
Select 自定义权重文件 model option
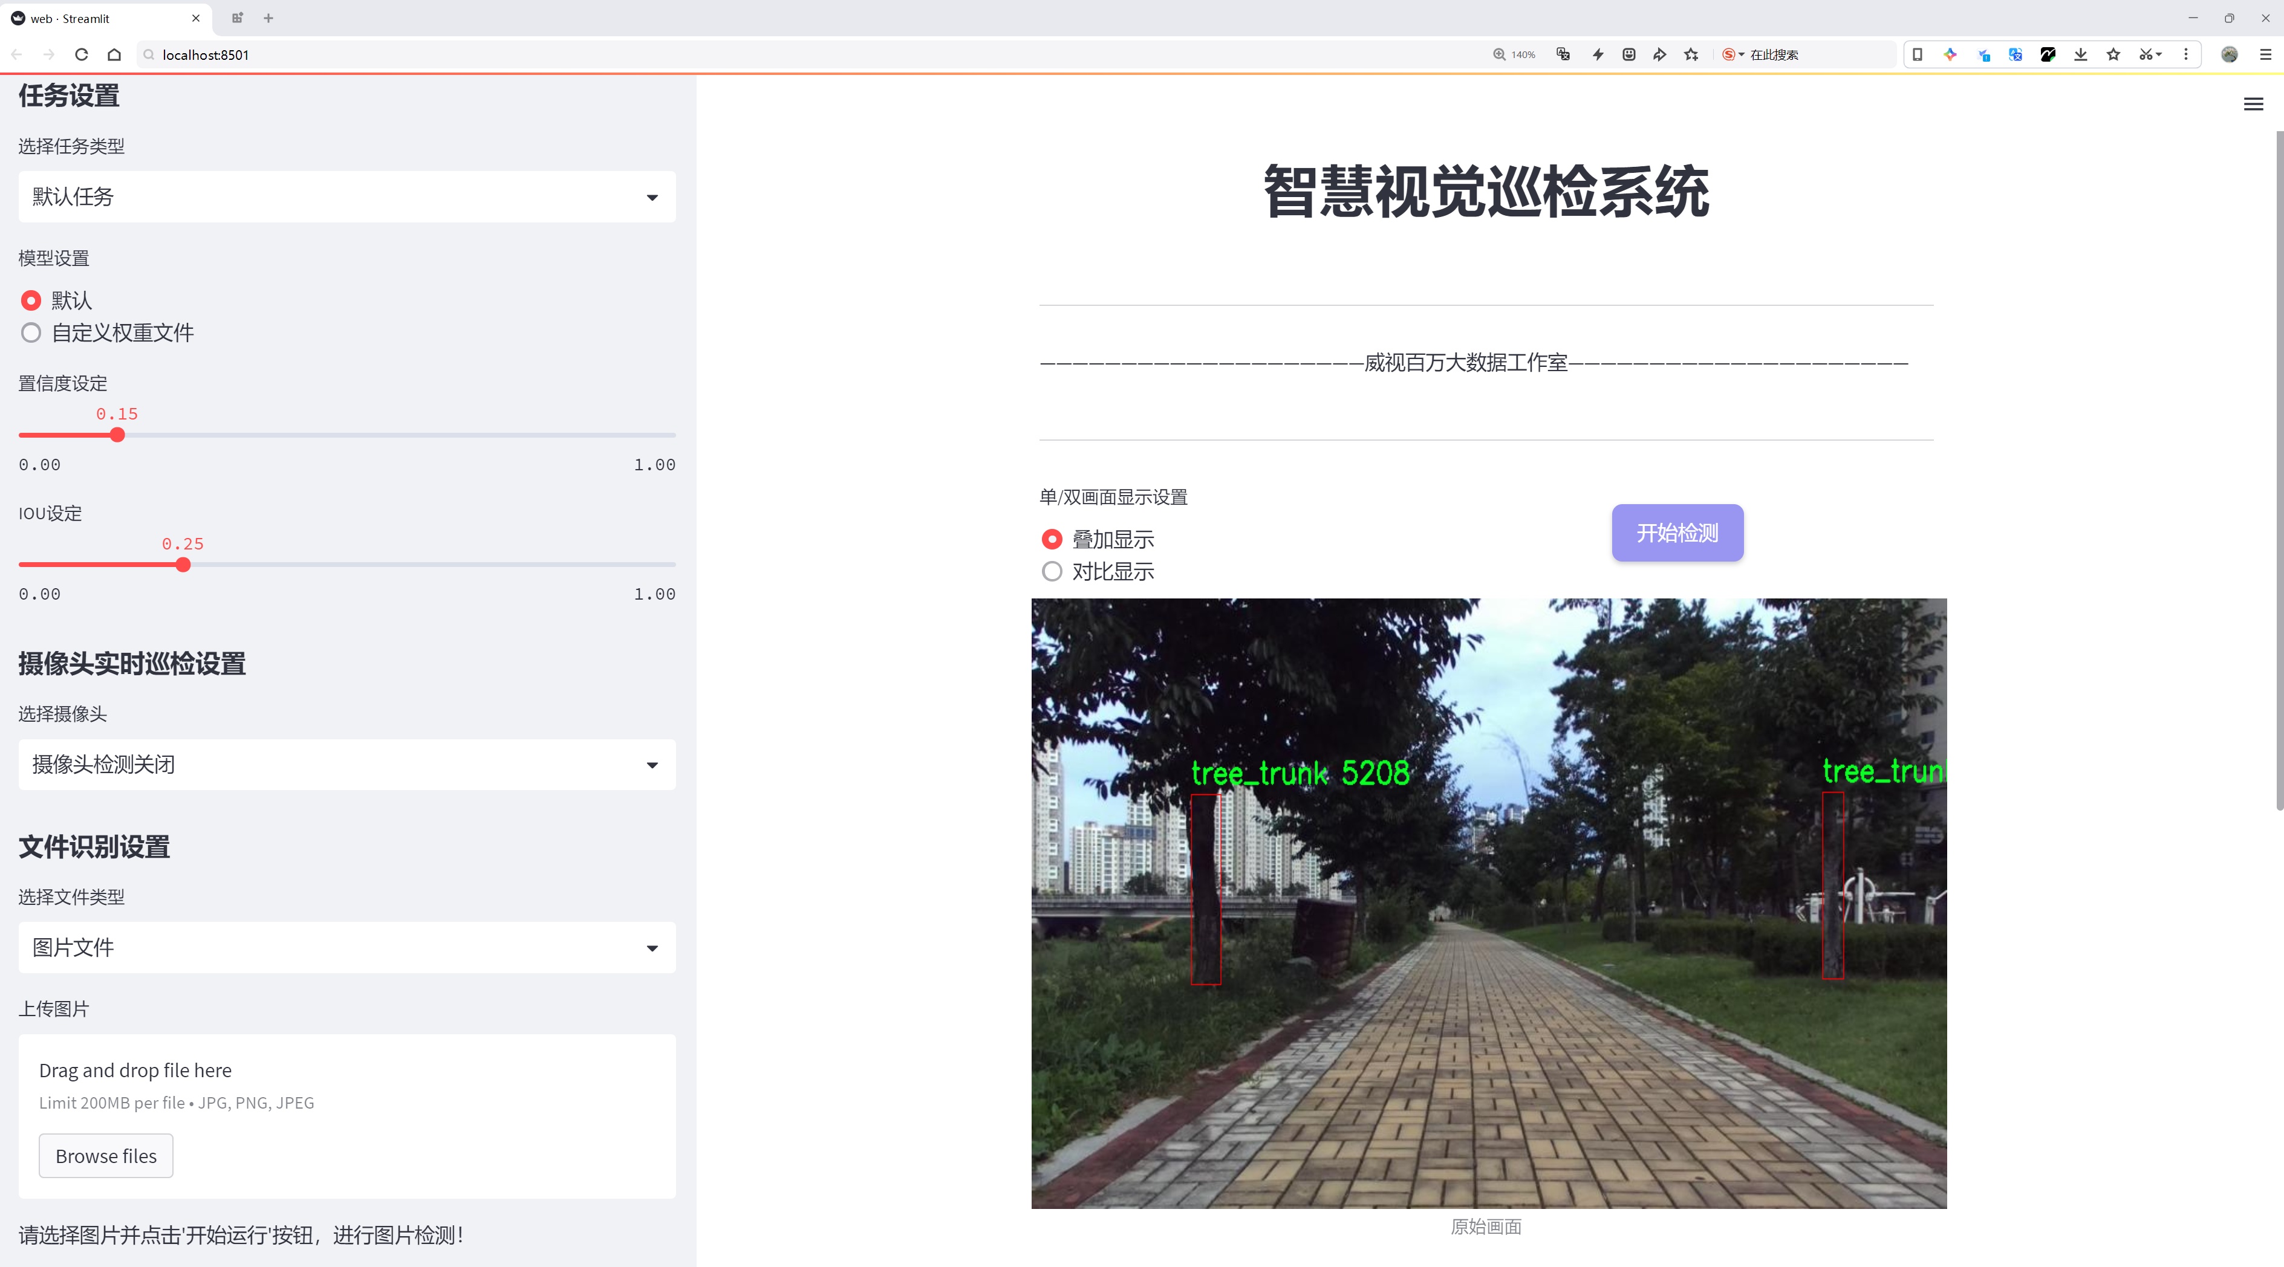[31, 333]
